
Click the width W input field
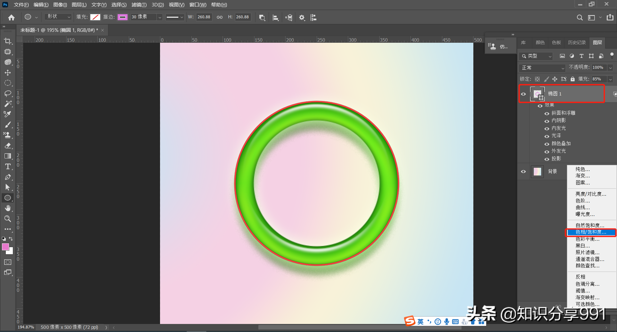pos(204,17)
